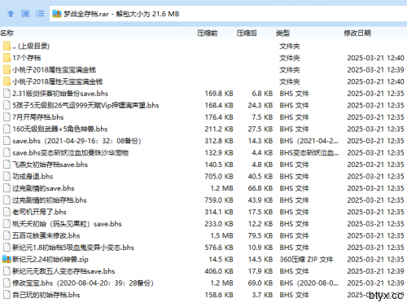Click file icon of 160无级别武器+5角色神兽.bhs

pyautogui.click(x=7, y=129)
